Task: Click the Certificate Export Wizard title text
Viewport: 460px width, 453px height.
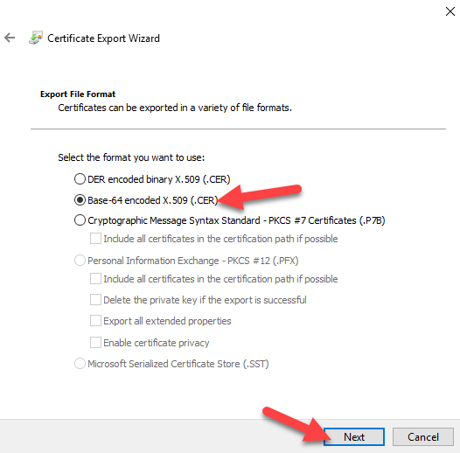Action: (x=103, y=38)
